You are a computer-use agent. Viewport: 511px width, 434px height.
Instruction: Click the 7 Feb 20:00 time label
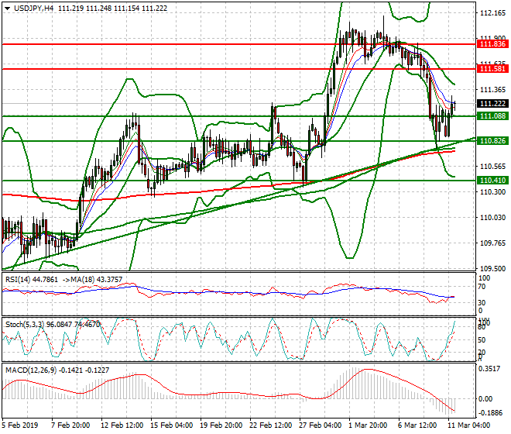tap(70, 425)
